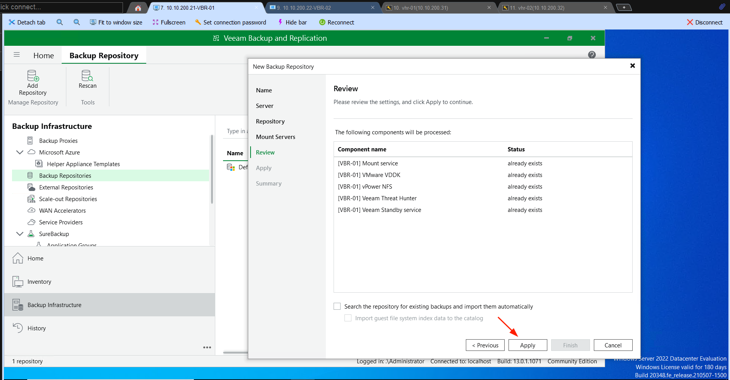
Task: Click the Review wizard step
Action: pyautogui.click(x=265, y=152)
